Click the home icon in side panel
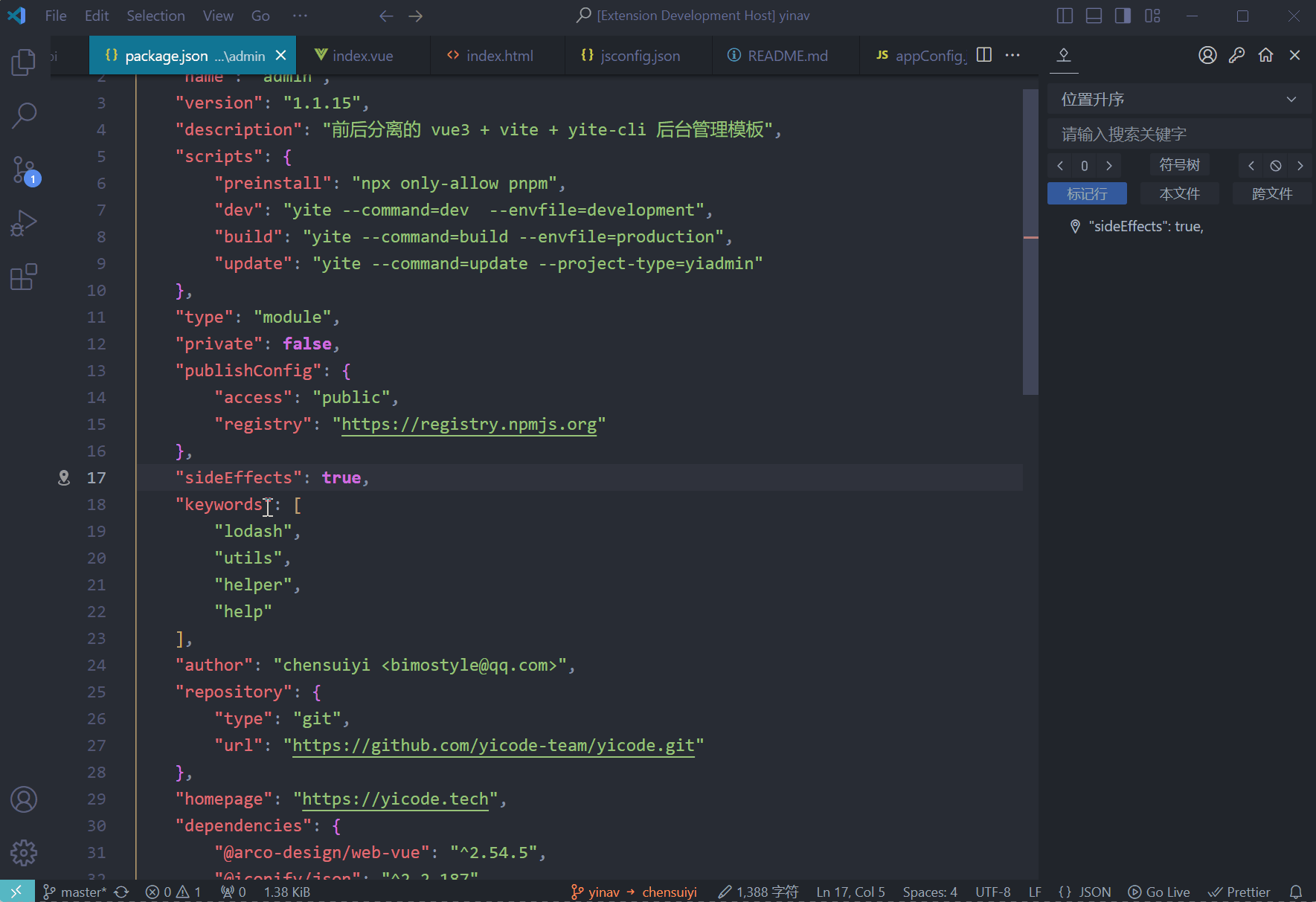Viewport: 1316px width, 902px height. [1265, 55]
